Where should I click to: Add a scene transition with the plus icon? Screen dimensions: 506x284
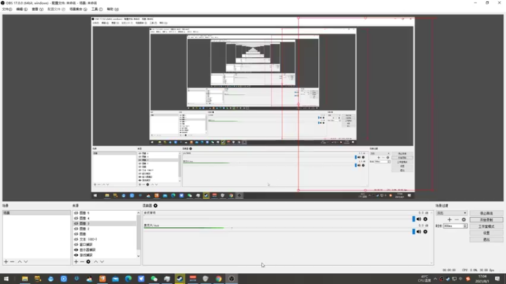coord(450,220)
